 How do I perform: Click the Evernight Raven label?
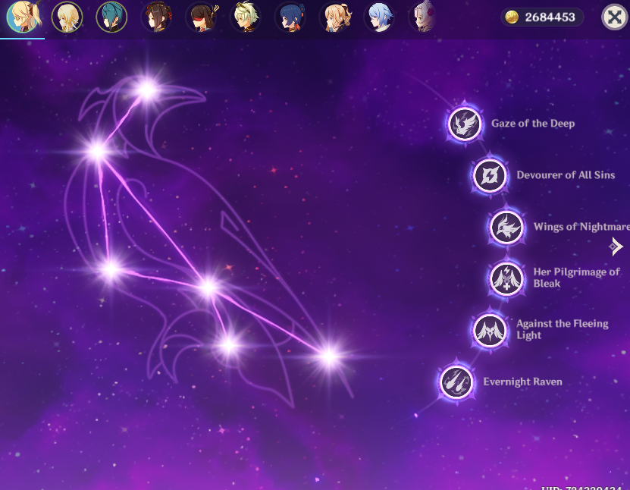pos(522,382)
